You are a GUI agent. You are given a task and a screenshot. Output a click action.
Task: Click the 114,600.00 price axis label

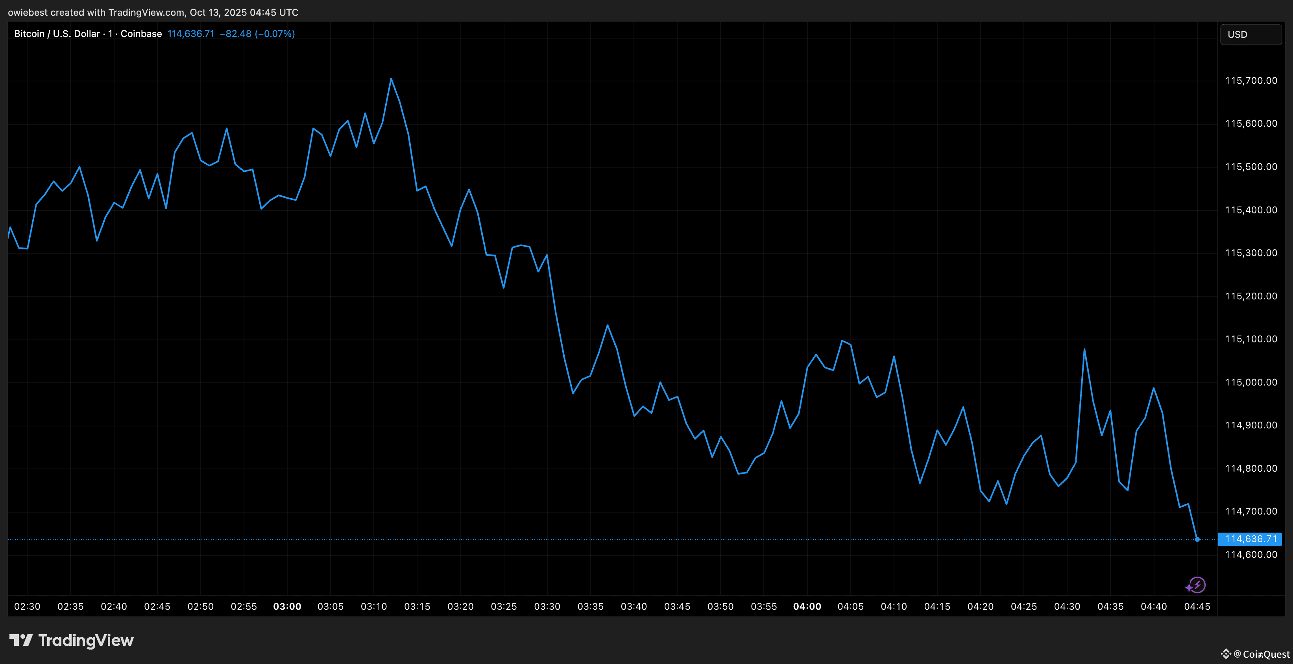[x=1251, y=555]
